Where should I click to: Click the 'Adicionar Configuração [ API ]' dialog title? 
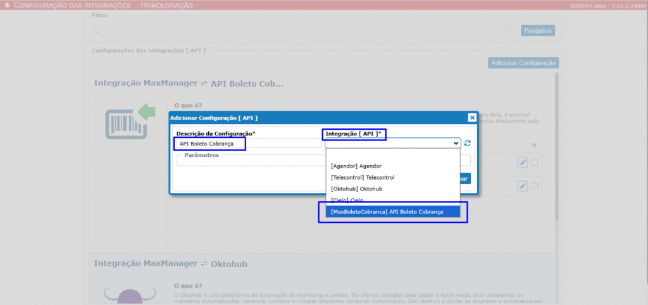coord(214,118)
